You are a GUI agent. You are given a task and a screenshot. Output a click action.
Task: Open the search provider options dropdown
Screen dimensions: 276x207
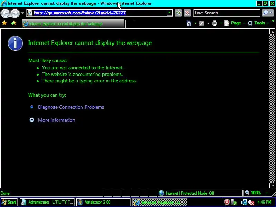pos(271,13)
